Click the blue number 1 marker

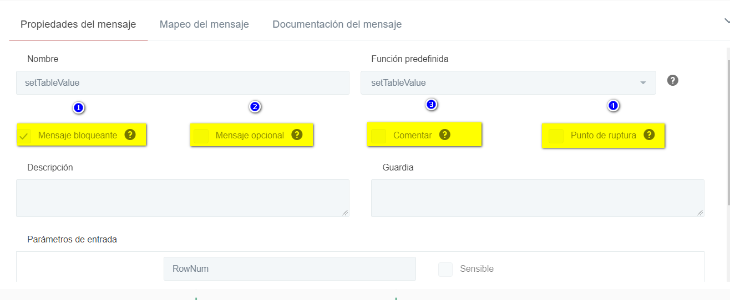click(78, 108)
